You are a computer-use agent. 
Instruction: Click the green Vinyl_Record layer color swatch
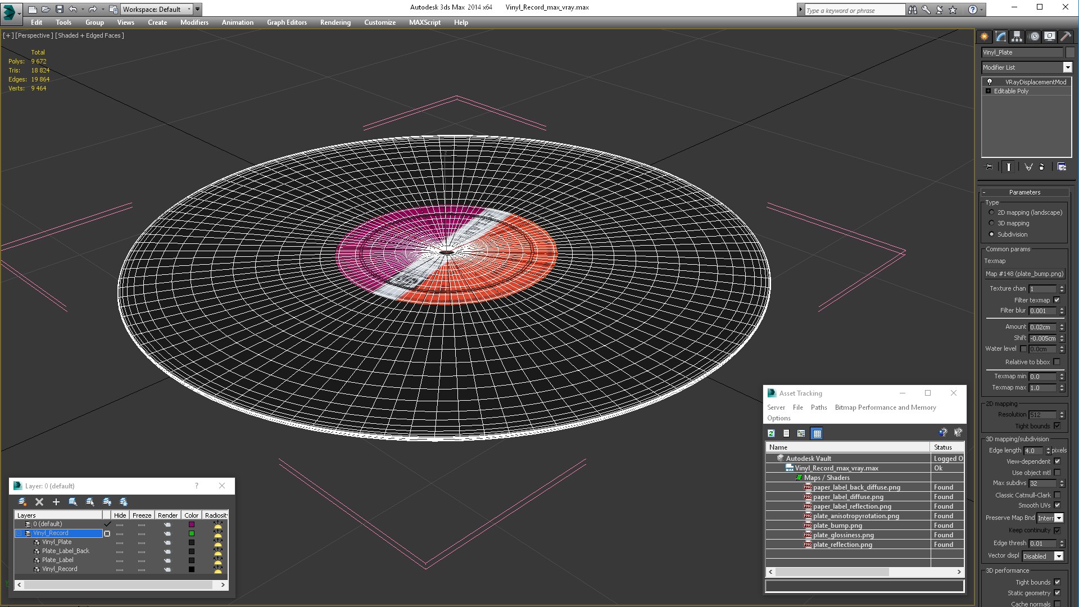click(192, 533)
